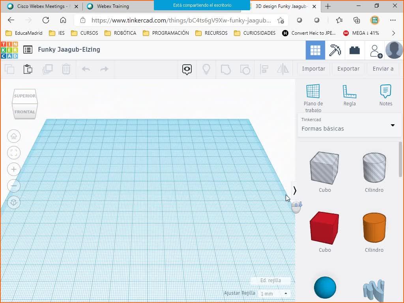Go to browser Home page
404x303 pixels.
coord(63,20)
